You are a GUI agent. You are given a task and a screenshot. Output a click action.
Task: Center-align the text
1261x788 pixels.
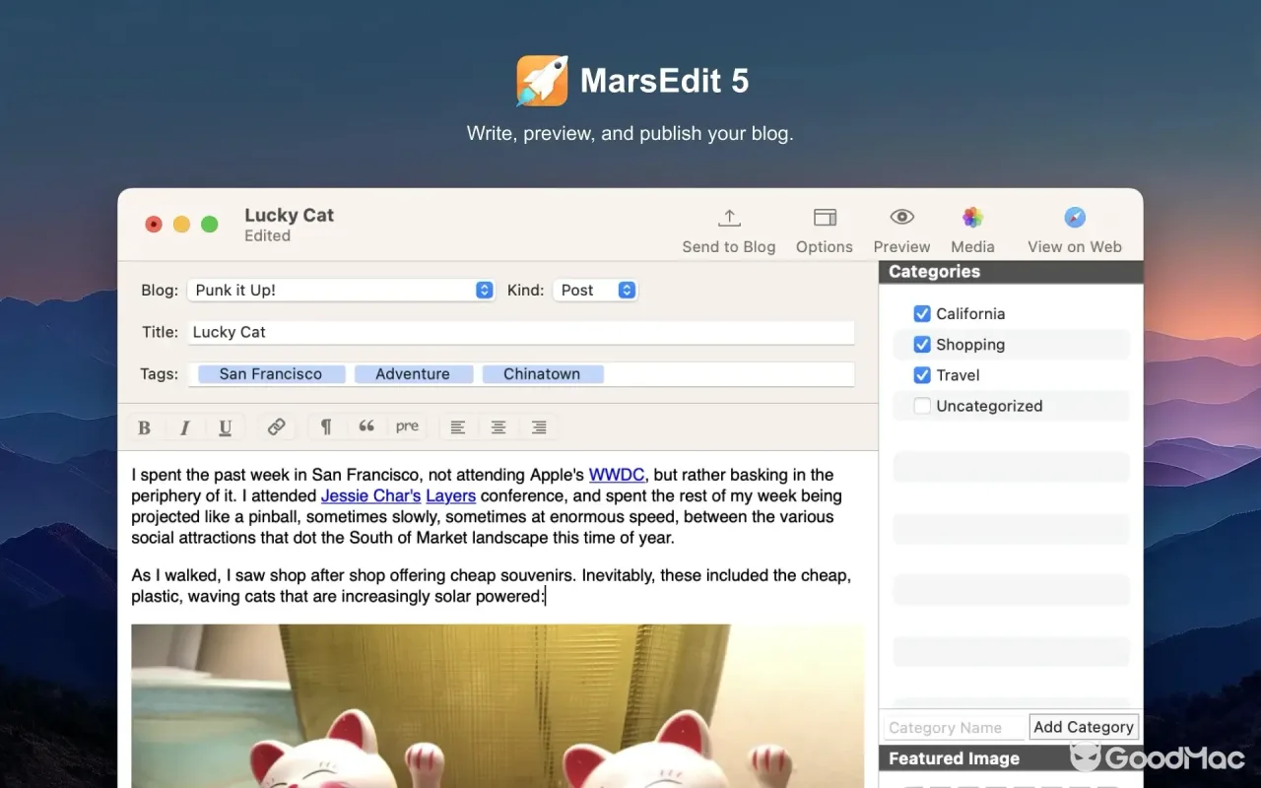pos(498,427)
